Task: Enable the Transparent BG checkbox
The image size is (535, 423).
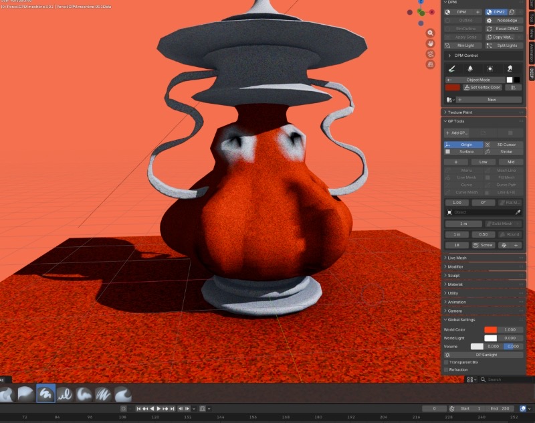Action: 446,362
